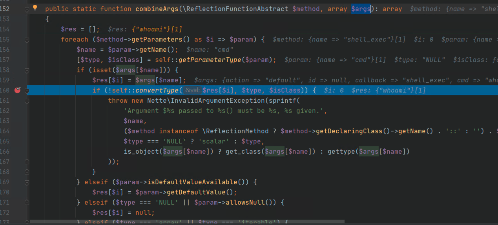
Task: Click the lightbulb quick-fix icon on line 152
Action: [x=35, y=7]
